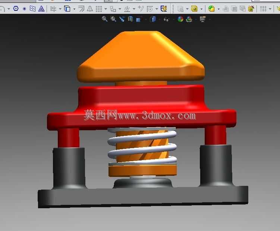
Task: Select the Polygon sketch tool
Action: coord(16,9)
